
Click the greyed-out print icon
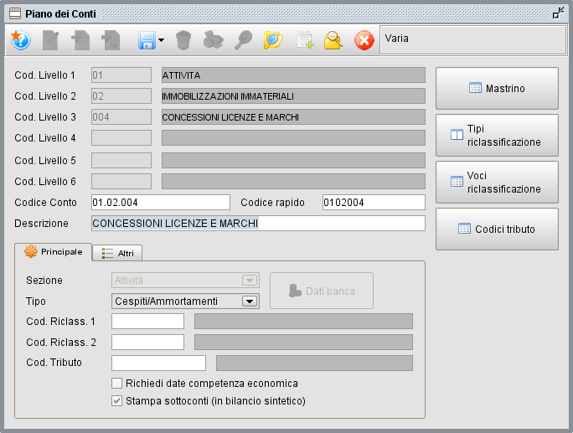coord(214,40)
